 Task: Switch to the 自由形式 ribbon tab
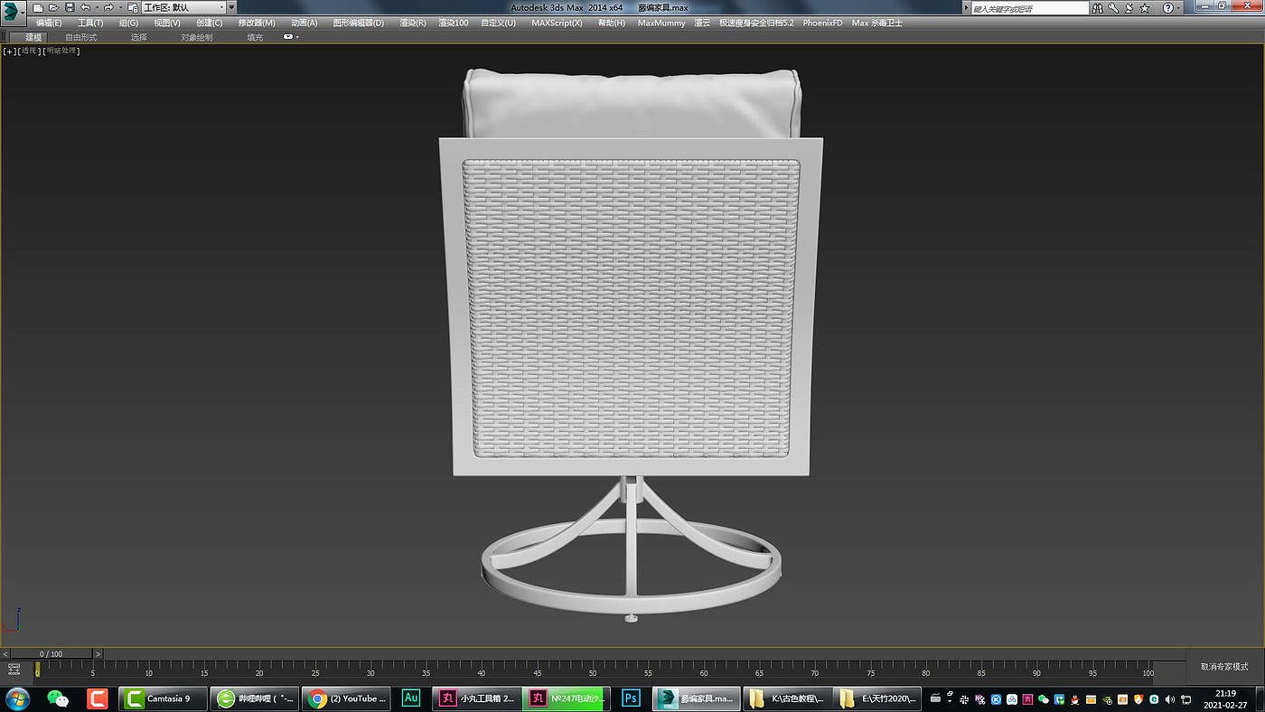coord(81,37)
